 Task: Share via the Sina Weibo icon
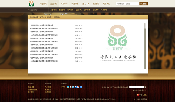point(70,87)
